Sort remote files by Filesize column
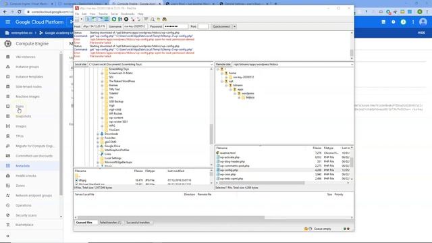This screenshot has height=243, width=432. point(317,148)
